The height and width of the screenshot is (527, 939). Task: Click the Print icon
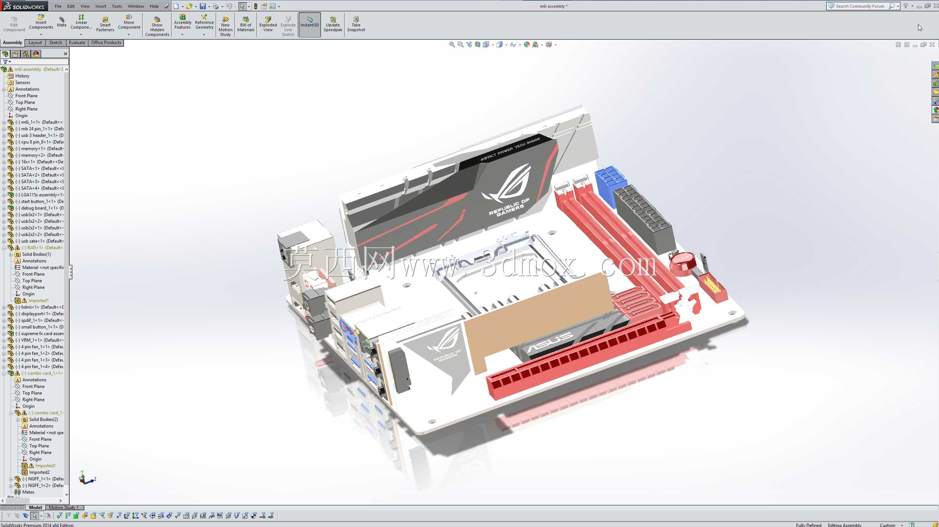(216, 6)
